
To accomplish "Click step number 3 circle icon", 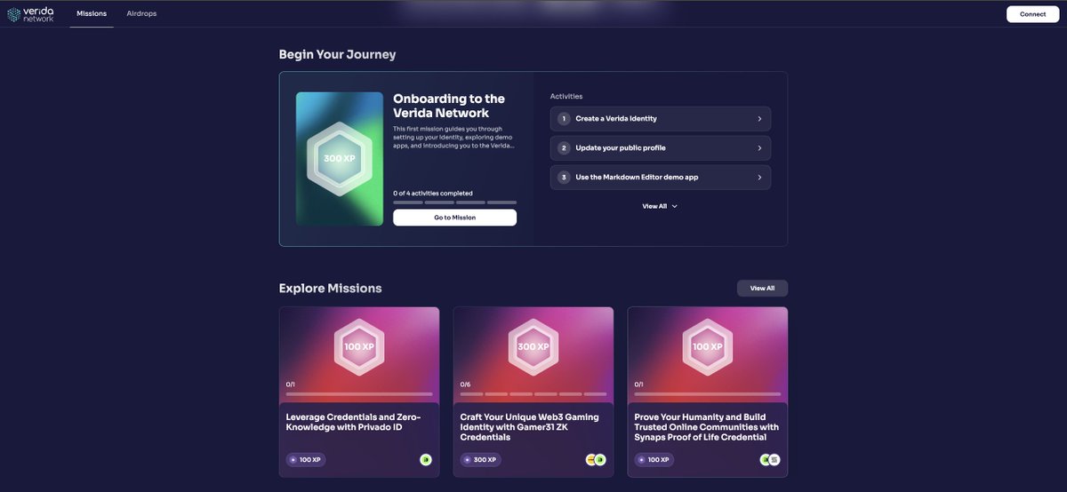I will 564,178.
